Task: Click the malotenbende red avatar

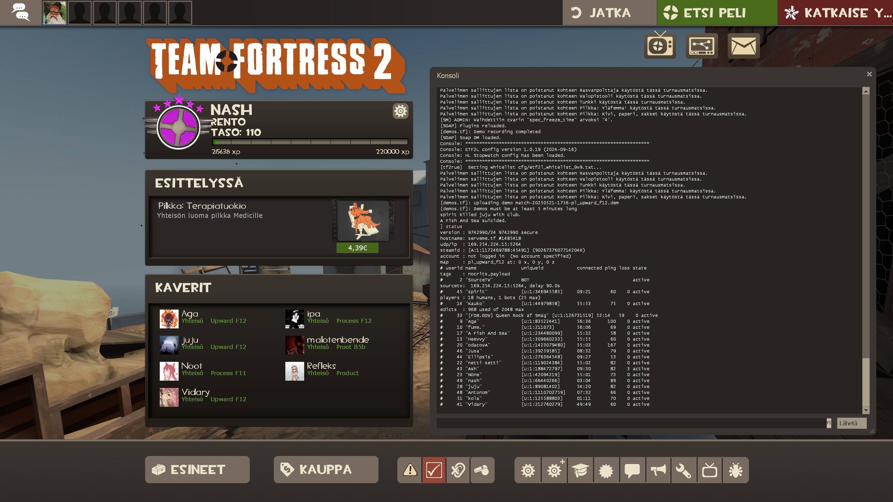Action: click(x=294, y=345)
